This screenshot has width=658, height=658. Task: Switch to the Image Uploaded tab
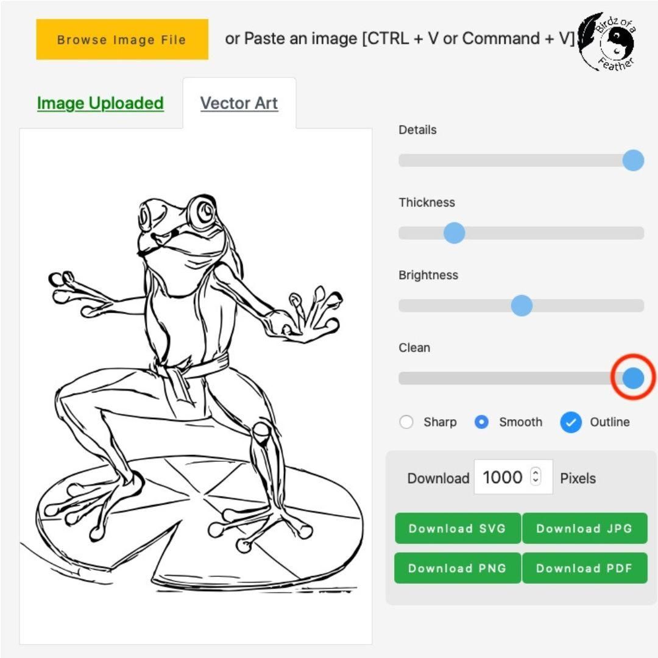101,104
